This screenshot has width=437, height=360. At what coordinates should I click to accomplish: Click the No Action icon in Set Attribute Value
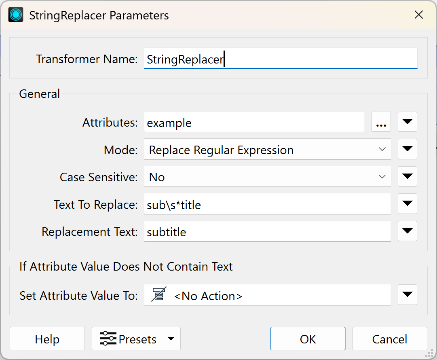point(158,294)
